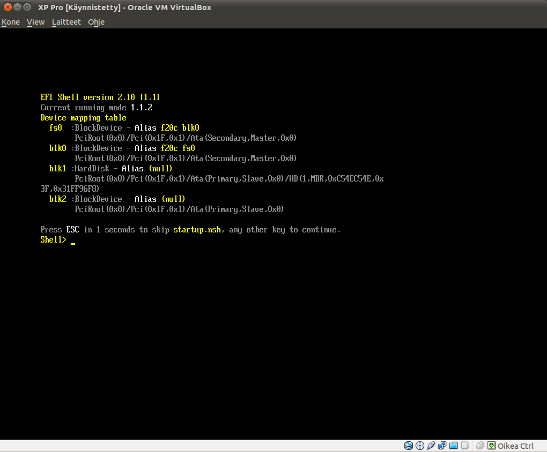Viewport: 547px width, 452px height.
Task: Click the shared folders status icon
Action: 454,446
